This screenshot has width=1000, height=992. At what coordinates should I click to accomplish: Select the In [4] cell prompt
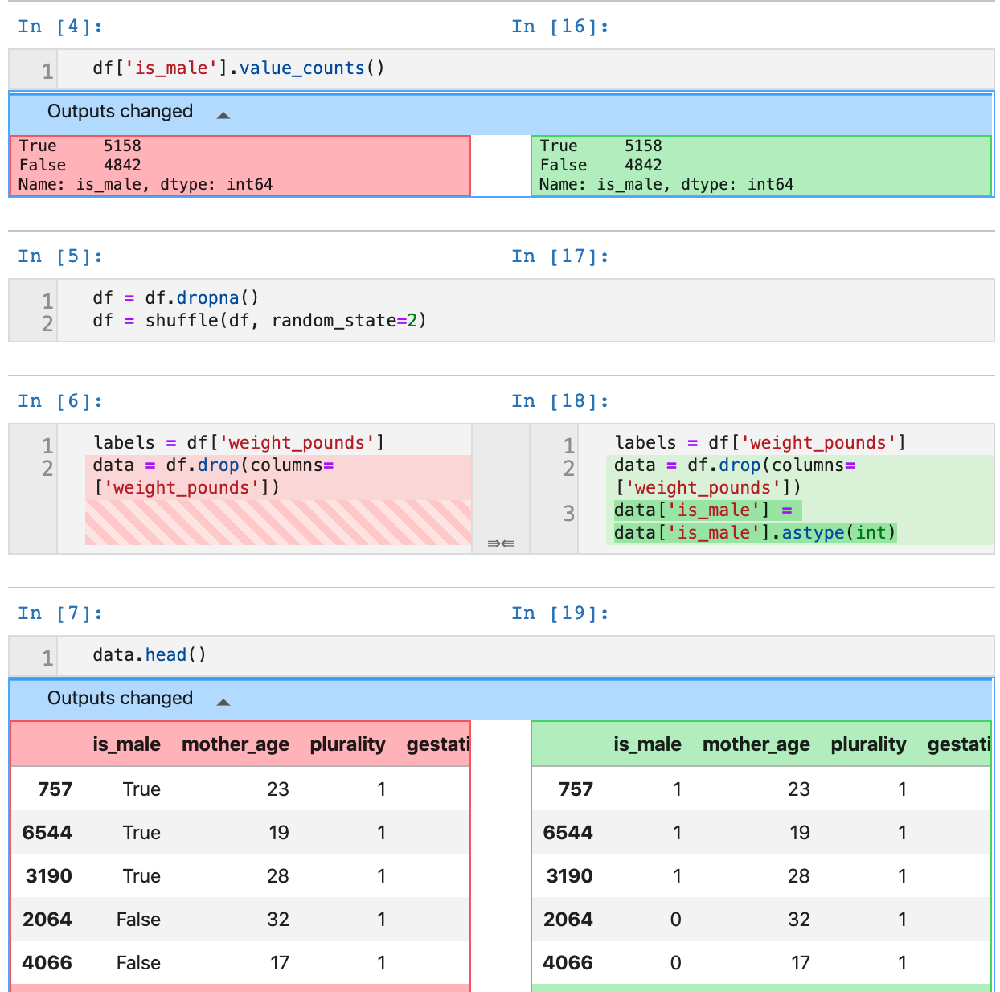[60, 27]
